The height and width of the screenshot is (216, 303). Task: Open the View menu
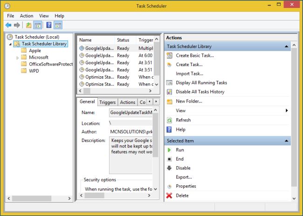(44, 16)
